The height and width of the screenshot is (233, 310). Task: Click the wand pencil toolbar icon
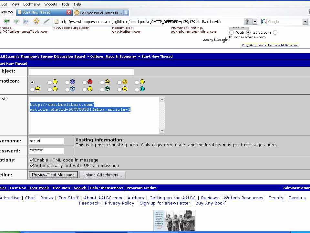[x=46, y=21]
